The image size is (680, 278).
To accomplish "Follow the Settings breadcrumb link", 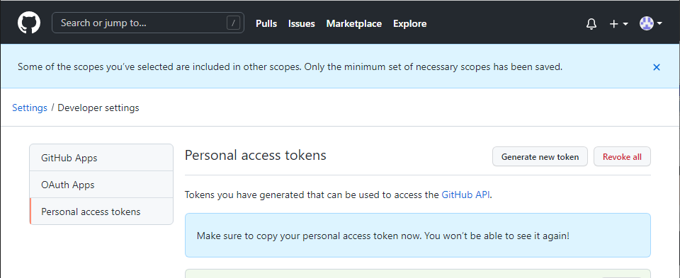I will 30,108.
